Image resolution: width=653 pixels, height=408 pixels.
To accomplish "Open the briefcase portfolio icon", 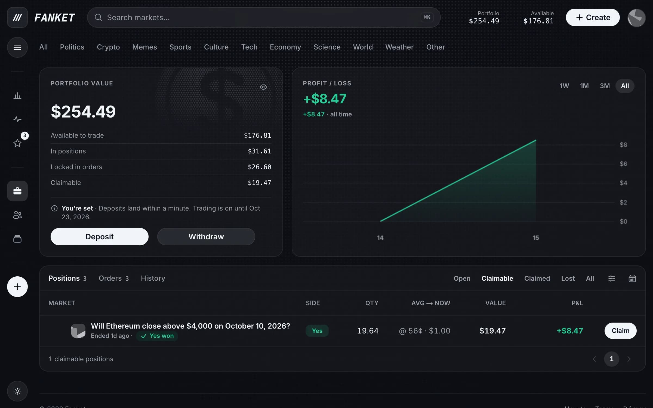I will [17, 191].
